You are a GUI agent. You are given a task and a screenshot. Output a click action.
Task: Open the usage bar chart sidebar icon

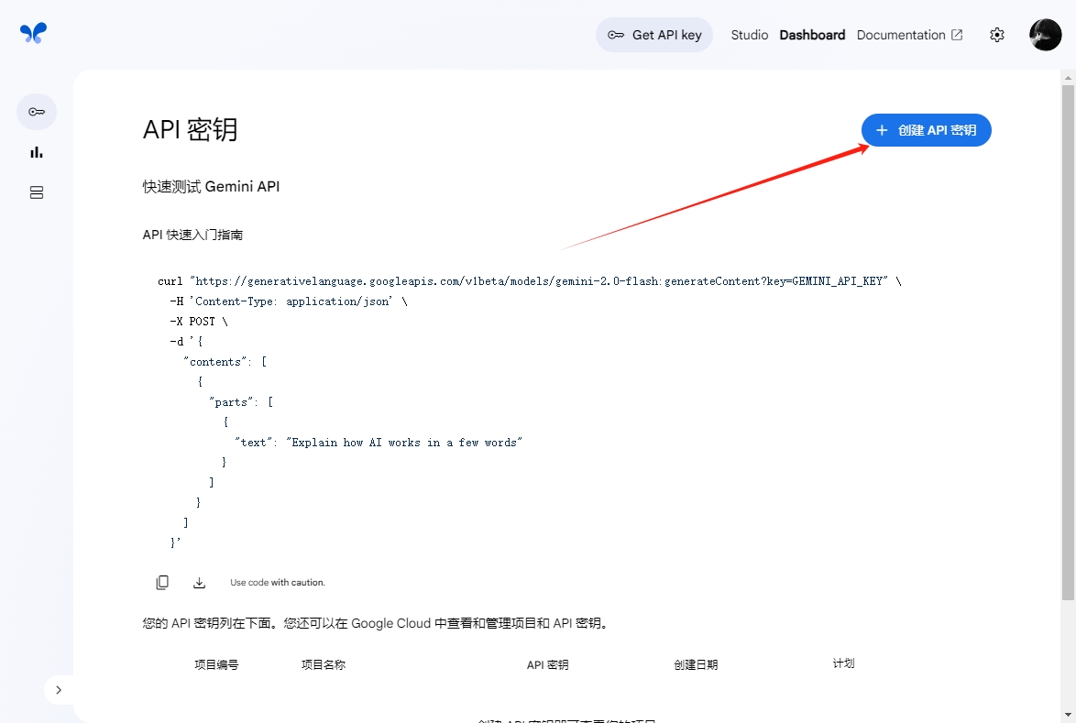pos(37,152)
